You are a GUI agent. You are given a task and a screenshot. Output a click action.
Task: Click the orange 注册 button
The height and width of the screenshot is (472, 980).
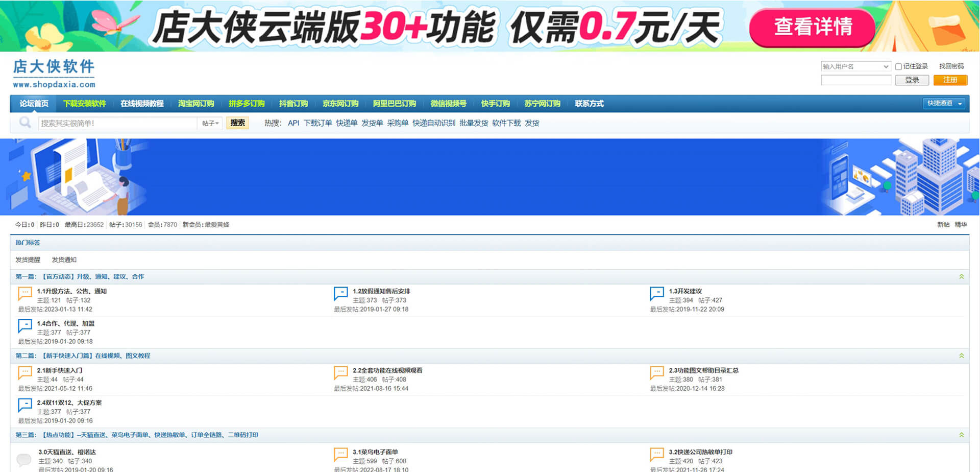point(950,80)
